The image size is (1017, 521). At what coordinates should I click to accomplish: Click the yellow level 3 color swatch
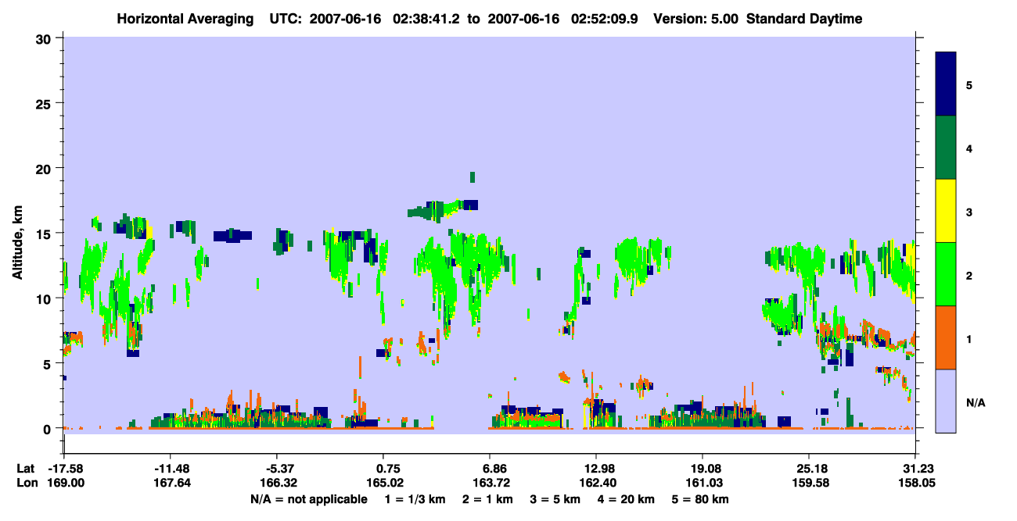click(x=947, y=211)
